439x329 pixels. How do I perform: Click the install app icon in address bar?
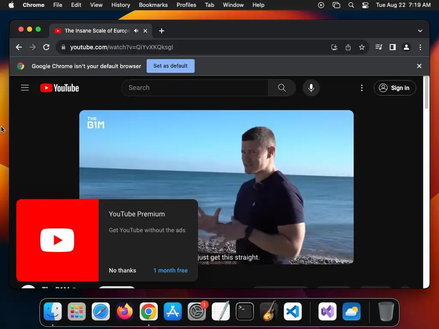(334, 47)
